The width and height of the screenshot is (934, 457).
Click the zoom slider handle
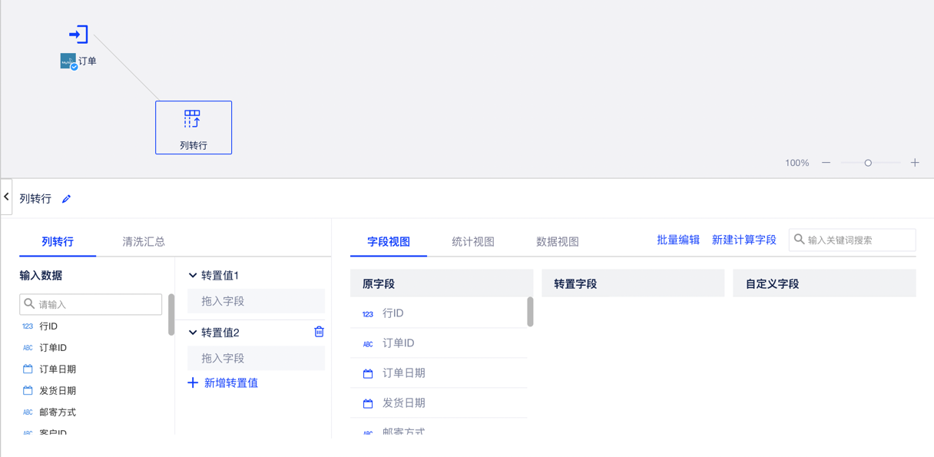(868, 163)
